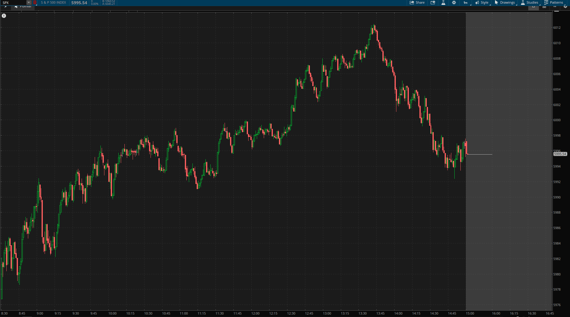Click the Share button

(417, 2)
